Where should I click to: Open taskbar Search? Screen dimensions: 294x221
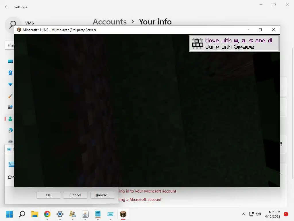22,214
